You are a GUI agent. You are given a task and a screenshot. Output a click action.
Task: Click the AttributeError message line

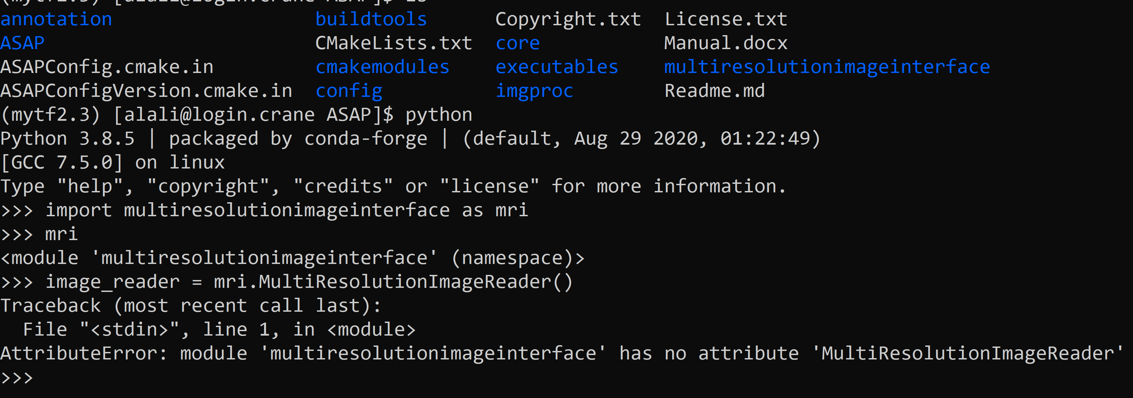tap(562, 354)
